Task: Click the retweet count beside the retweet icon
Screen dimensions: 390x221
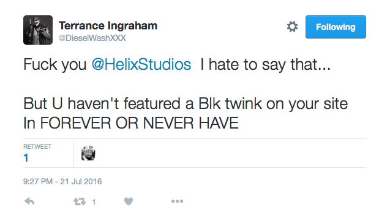Action: point(94,201)
